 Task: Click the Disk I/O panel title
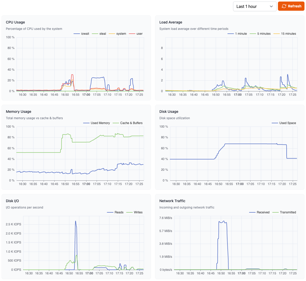[12, 201]
